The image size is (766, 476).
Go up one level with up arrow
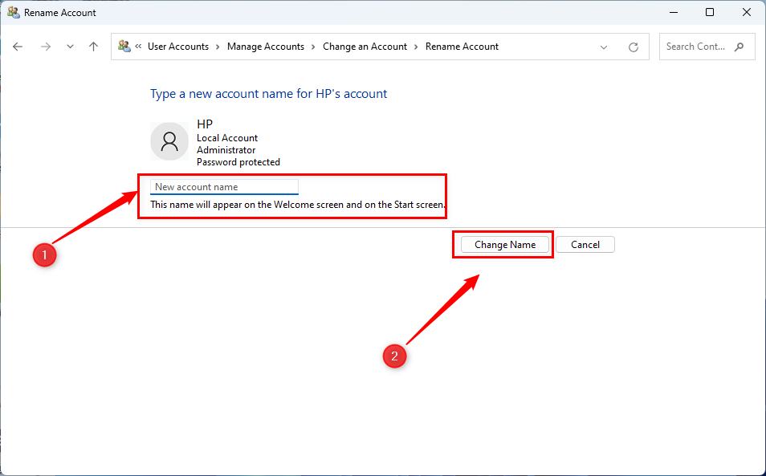point(93,47)
